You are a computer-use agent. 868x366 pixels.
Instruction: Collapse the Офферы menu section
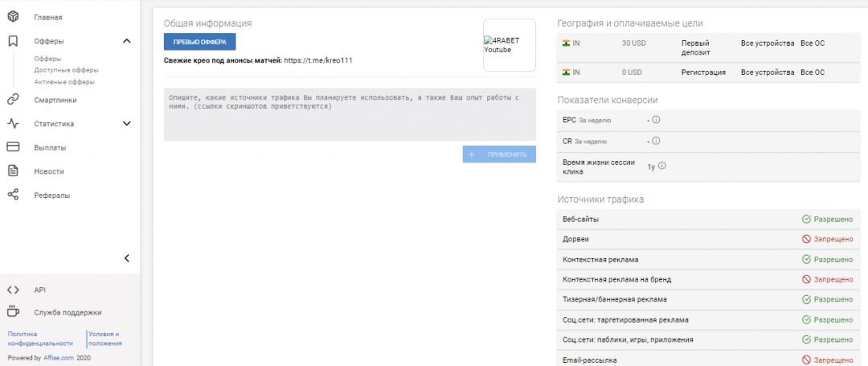click(126, 41)
